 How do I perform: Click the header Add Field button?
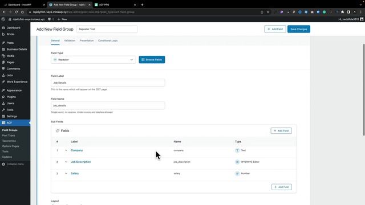tap(275, 29)
